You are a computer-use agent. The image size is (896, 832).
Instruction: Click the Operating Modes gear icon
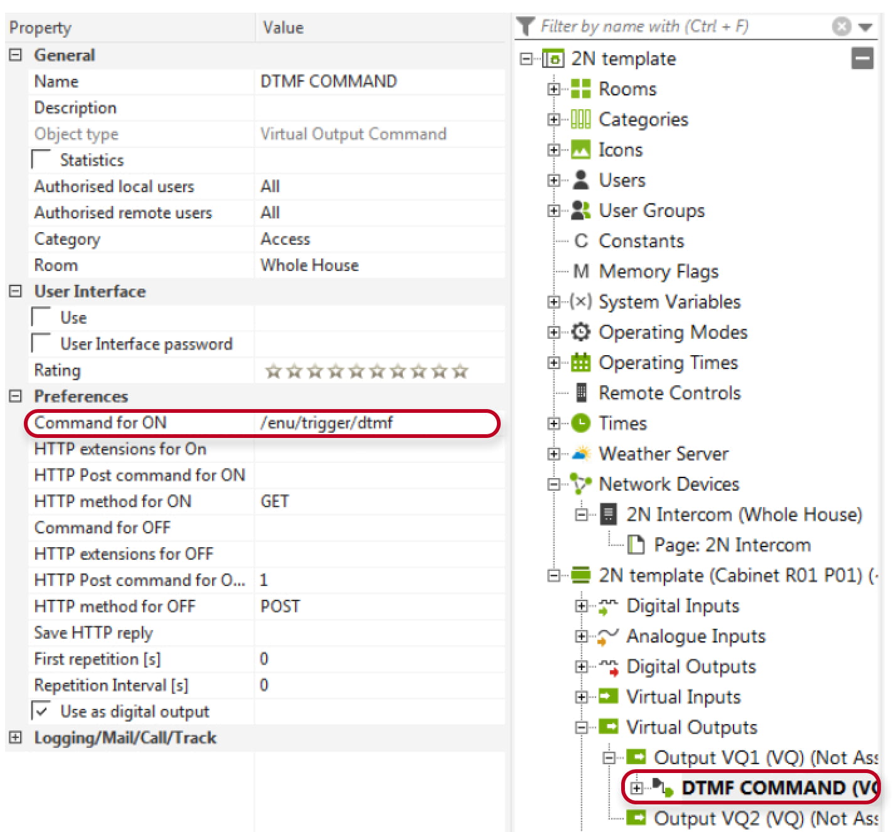pyautogui.click(x=581, y=332)
